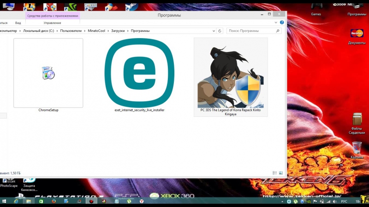Click MinatoCool in the address path
Screen dimensions: 369x207
(96, 31)
